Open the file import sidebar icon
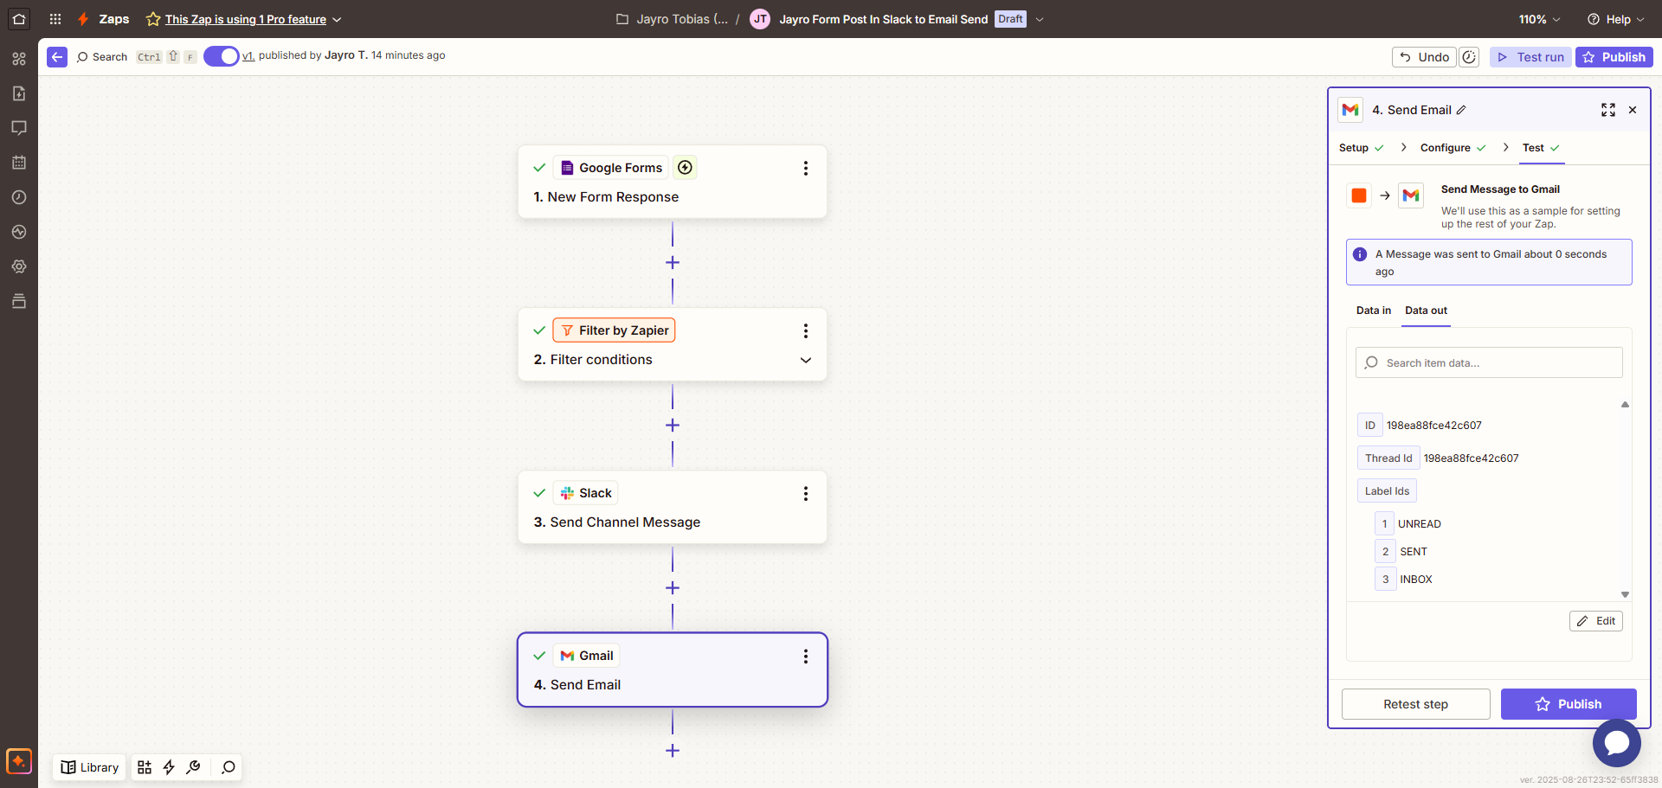1662x788 pixels. 19,93
